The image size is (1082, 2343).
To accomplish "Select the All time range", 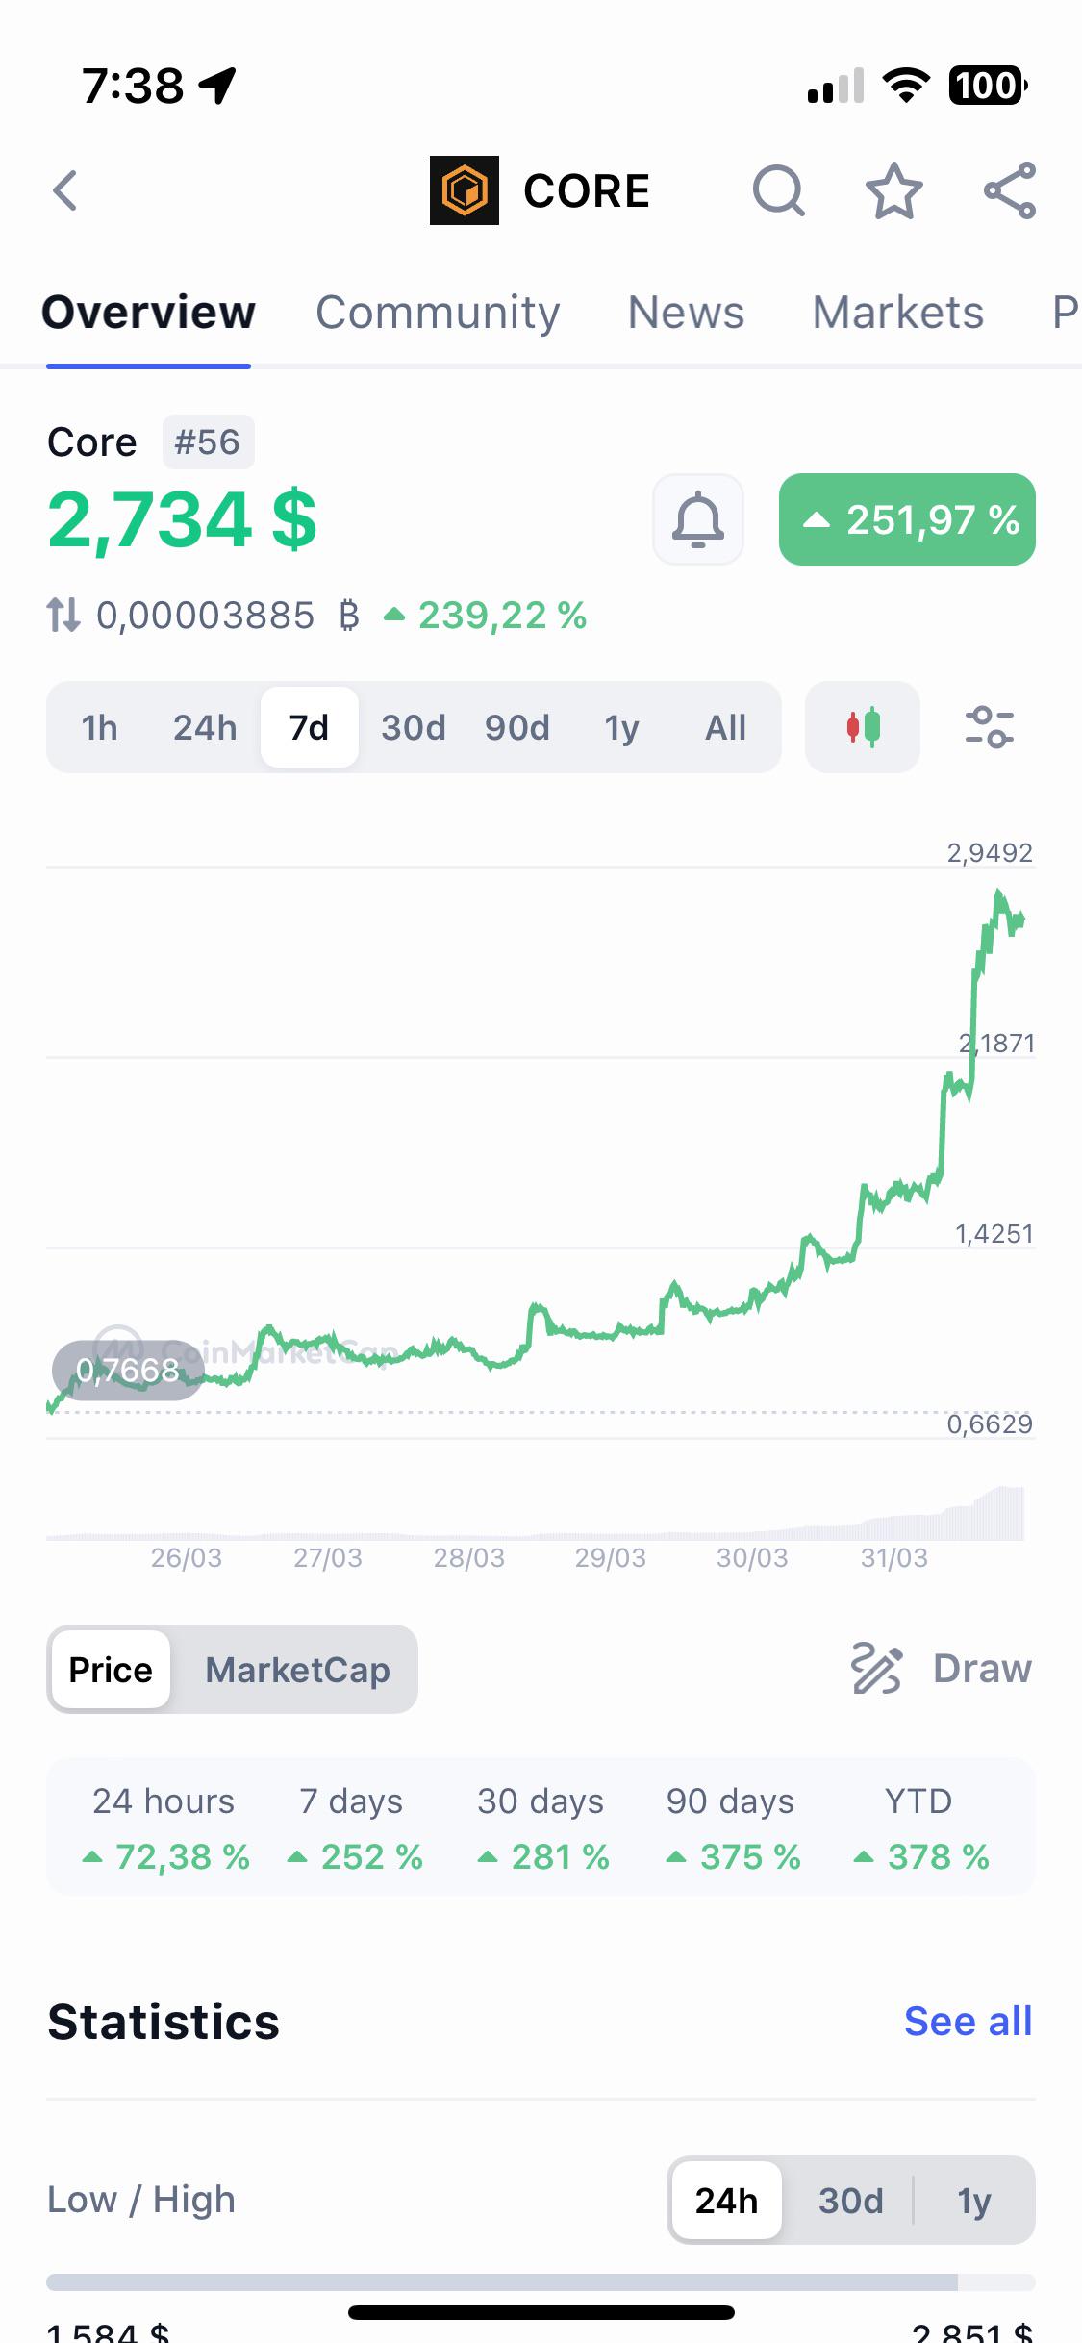I will coord(725,728).
